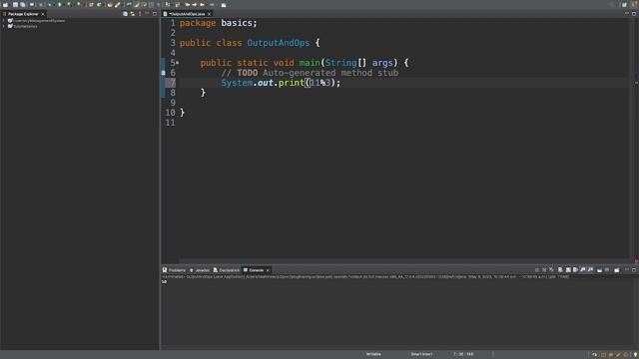Click the Smart Insert status bar entry

click(x=421, y=355)
